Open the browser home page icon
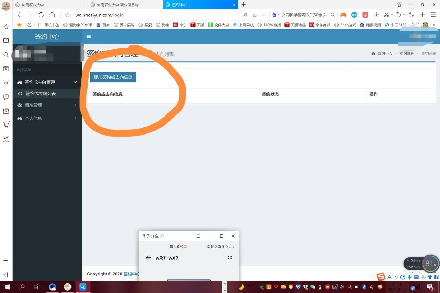 point(52,15)
